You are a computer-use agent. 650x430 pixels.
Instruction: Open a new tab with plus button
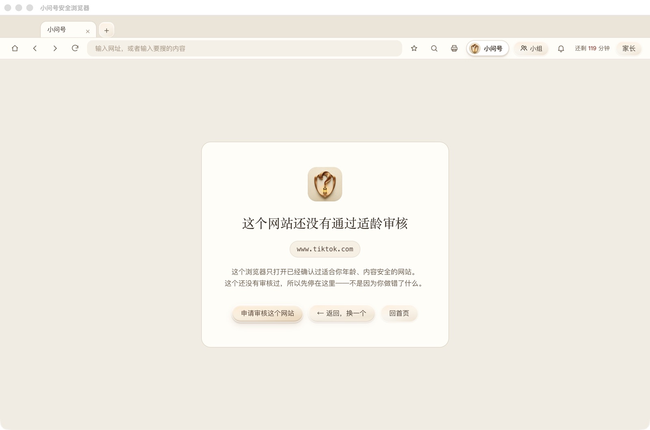coord(106,30)
